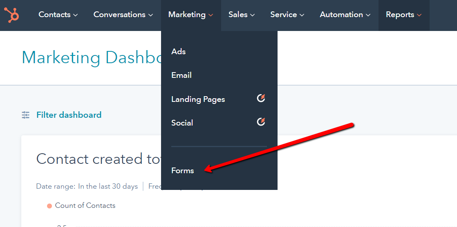The image size is (457, 227).
Task: Click the filter sliders icon
Action: coord(26,115)
